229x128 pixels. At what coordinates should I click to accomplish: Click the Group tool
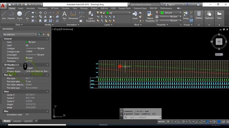point(186,16)
